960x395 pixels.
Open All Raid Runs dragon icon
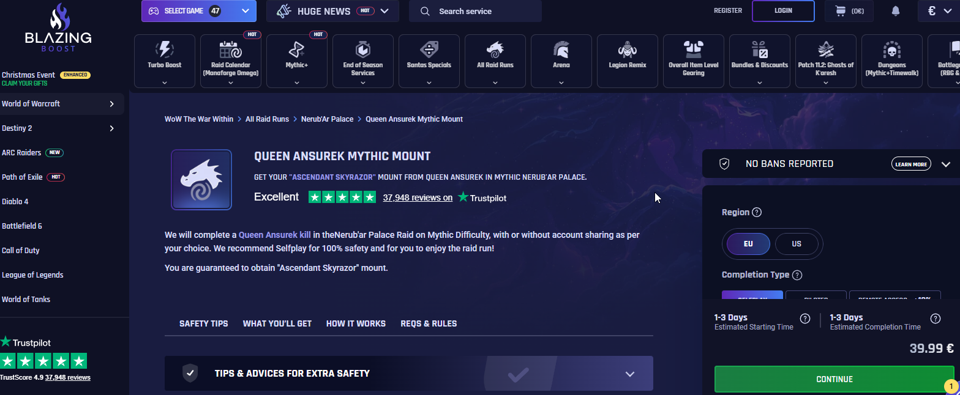495,49
